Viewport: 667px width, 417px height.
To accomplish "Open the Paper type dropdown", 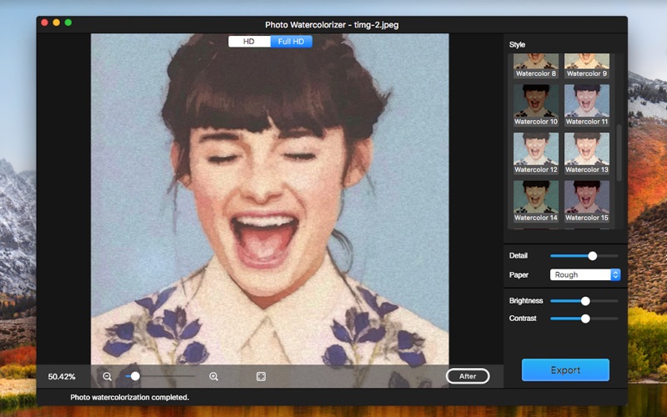I will pyautogui.click(x=585, y=274).
